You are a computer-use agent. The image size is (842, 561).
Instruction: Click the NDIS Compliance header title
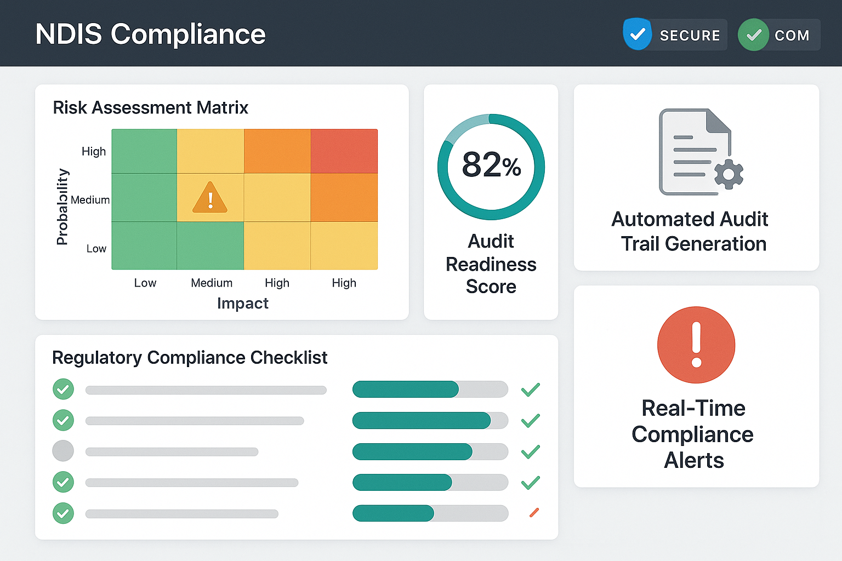pos(151,34)
